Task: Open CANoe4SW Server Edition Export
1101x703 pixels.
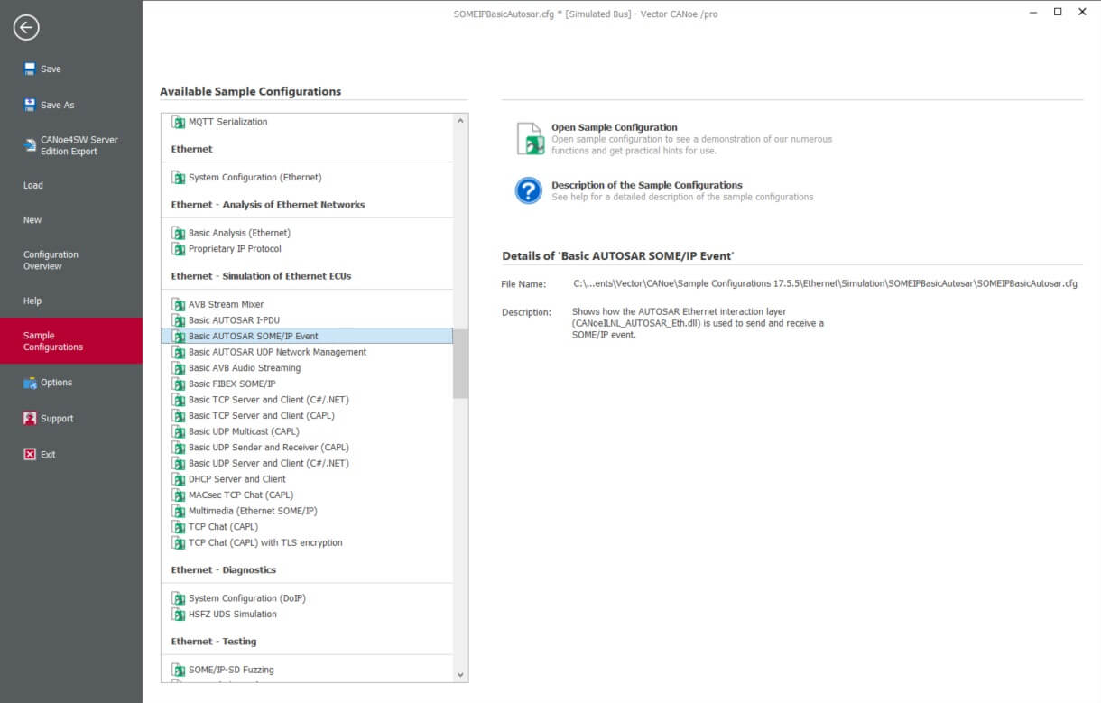Action: 70,145
